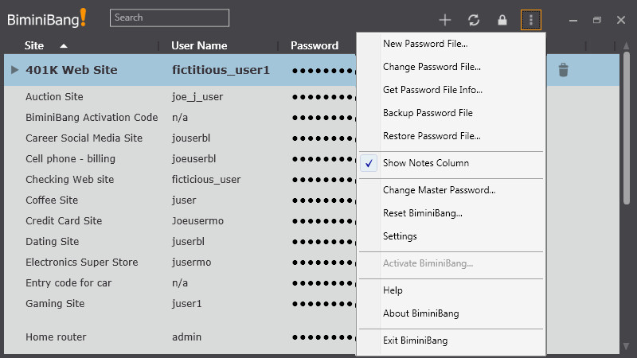Image resolution: width=637 pixels, height=358 pixels.
Task: Open Get Password File Info...
Action: 432,90
